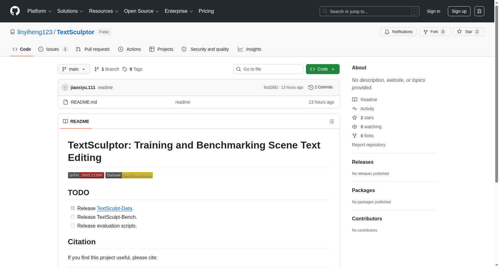The height and width of the screenshot is (268, 499).
Task: Click the Sign in link
Action: (434, 11)
